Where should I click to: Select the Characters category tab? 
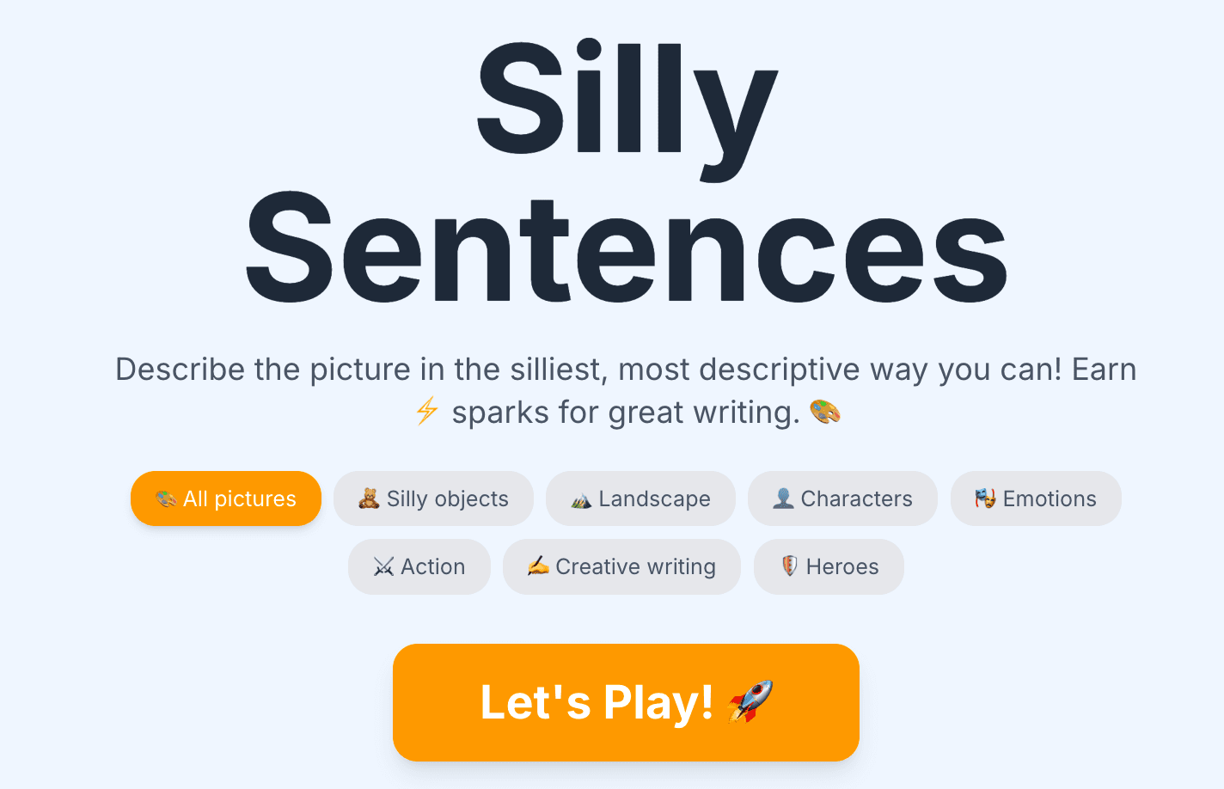coord(842,498)
